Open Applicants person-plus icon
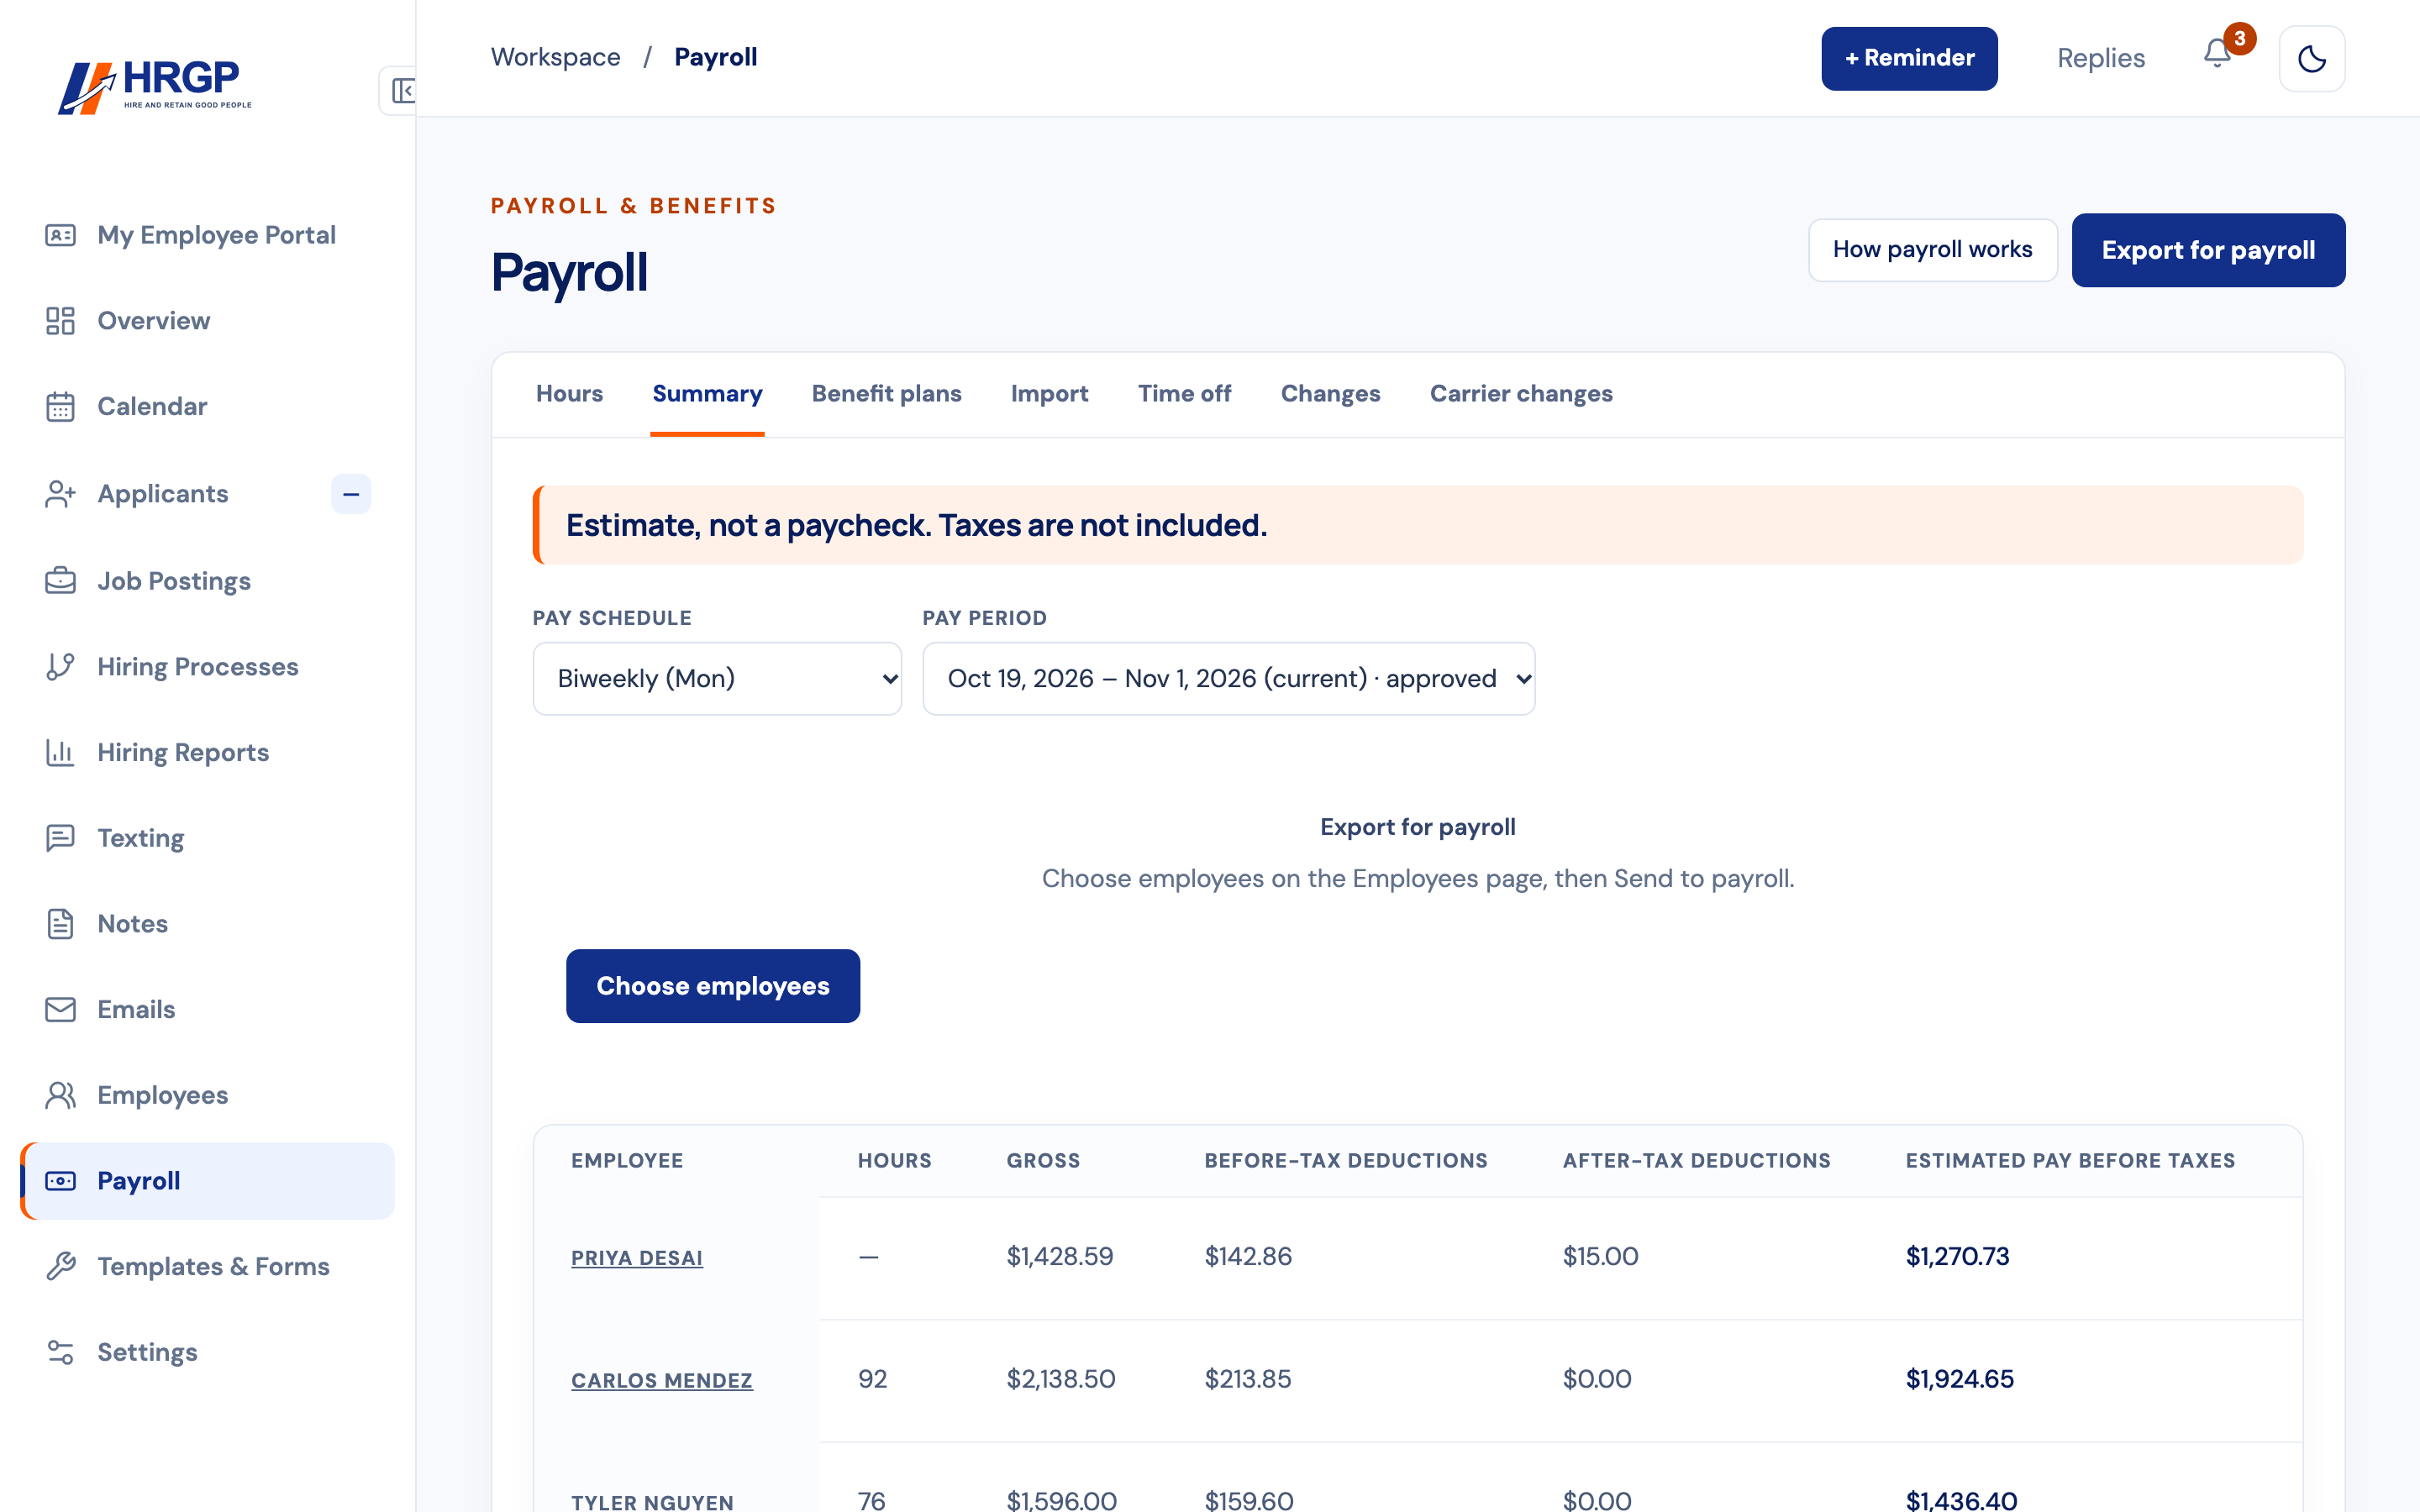The width and height of the screenshot is (2420, 1512). (60, 494)
